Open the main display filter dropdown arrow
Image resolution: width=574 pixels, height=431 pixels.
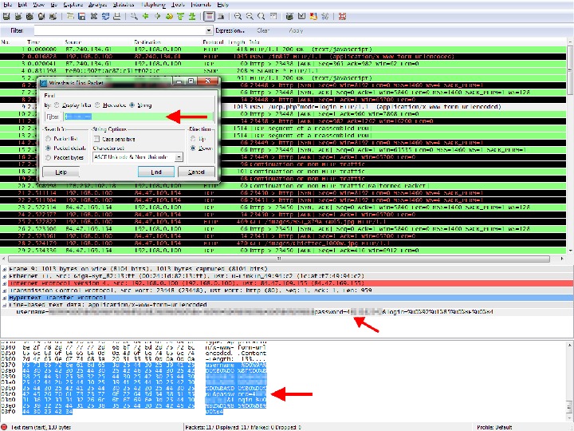(208, 30)
